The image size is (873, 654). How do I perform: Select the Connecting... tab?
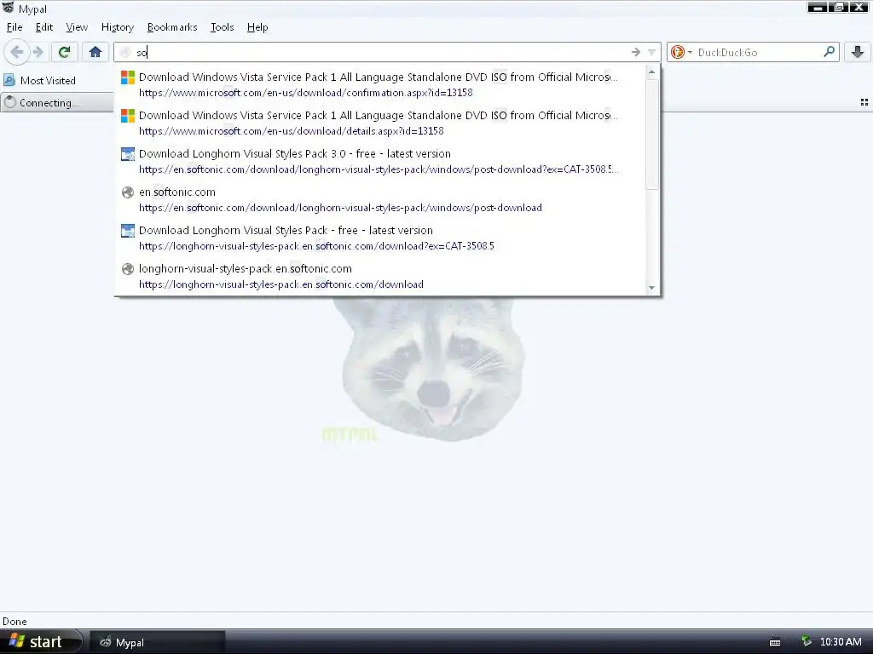[x=57, y=102]
